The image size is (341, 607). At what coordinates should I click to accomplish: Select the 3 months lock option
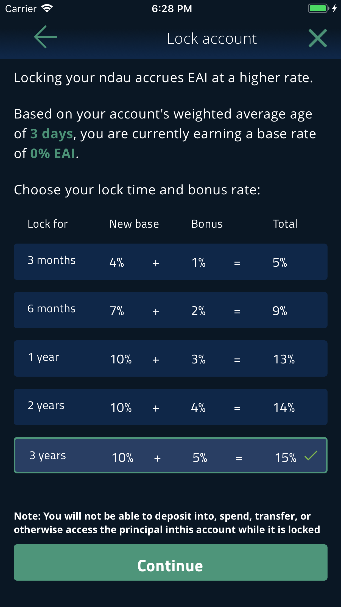coord(170,261)
